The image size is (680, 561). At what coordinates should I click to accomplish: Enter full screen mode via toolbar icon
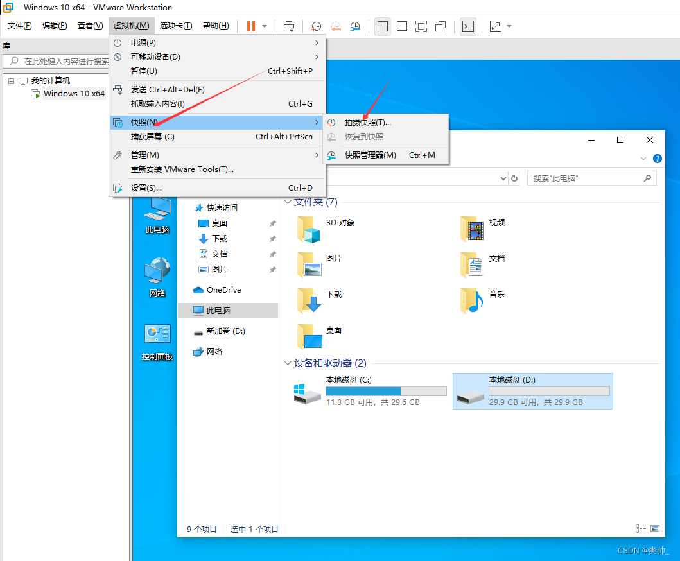[421, 26]
